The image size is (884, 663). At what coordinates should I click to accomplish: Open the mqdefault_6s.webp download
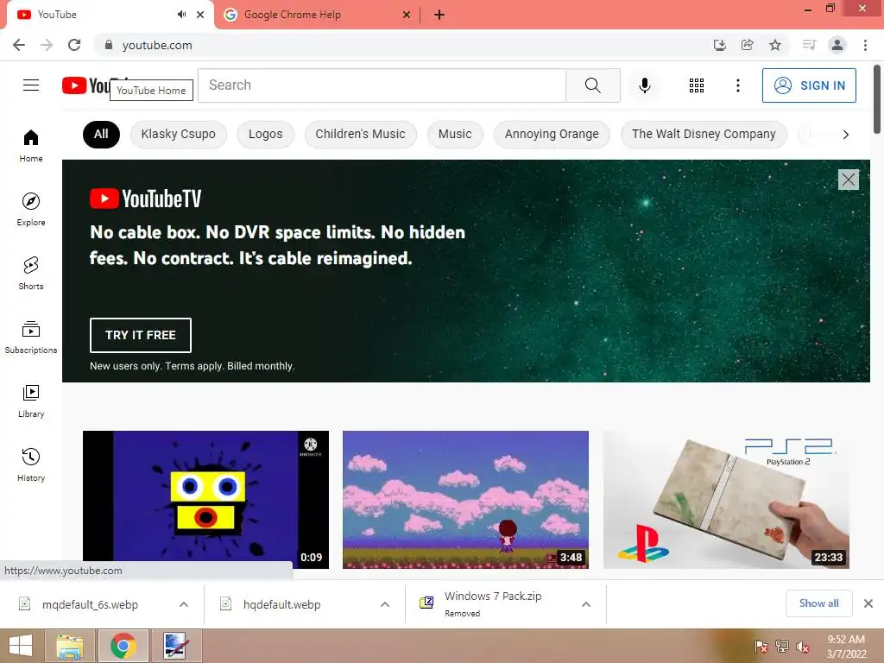coord(90,604)
